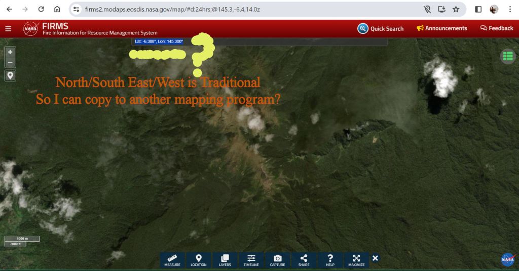The width and height of the screenshot is (519, 271).
Task: Open the Feedback link
Action: tap(496, 28)
